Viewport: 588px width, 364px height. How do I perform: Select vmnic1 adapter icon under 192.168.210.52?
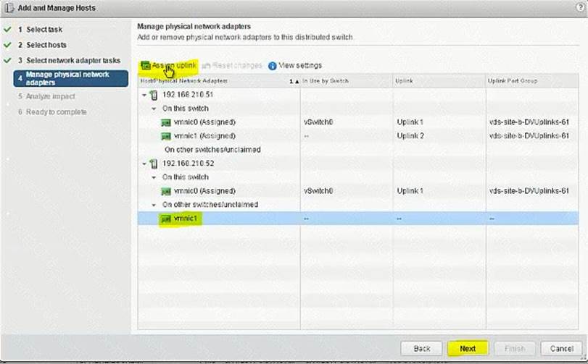pos(166,219)
